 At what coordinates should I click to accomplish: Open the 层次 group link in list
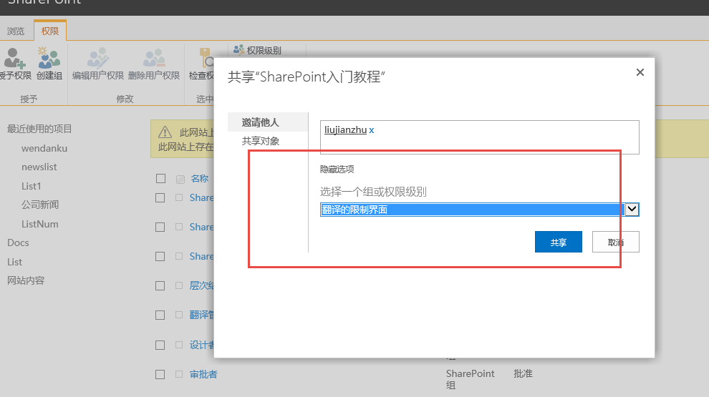coord(202,285)
